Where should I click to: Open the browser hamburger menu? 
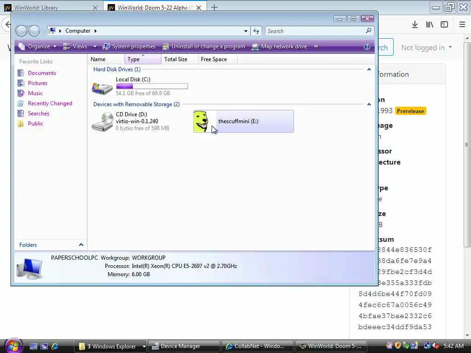click(x=462, y=25)
